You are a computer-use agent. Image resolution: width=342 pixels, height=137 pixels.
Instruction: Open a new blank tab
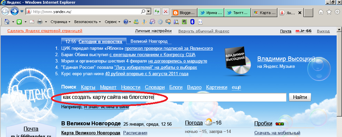(309, 13)
